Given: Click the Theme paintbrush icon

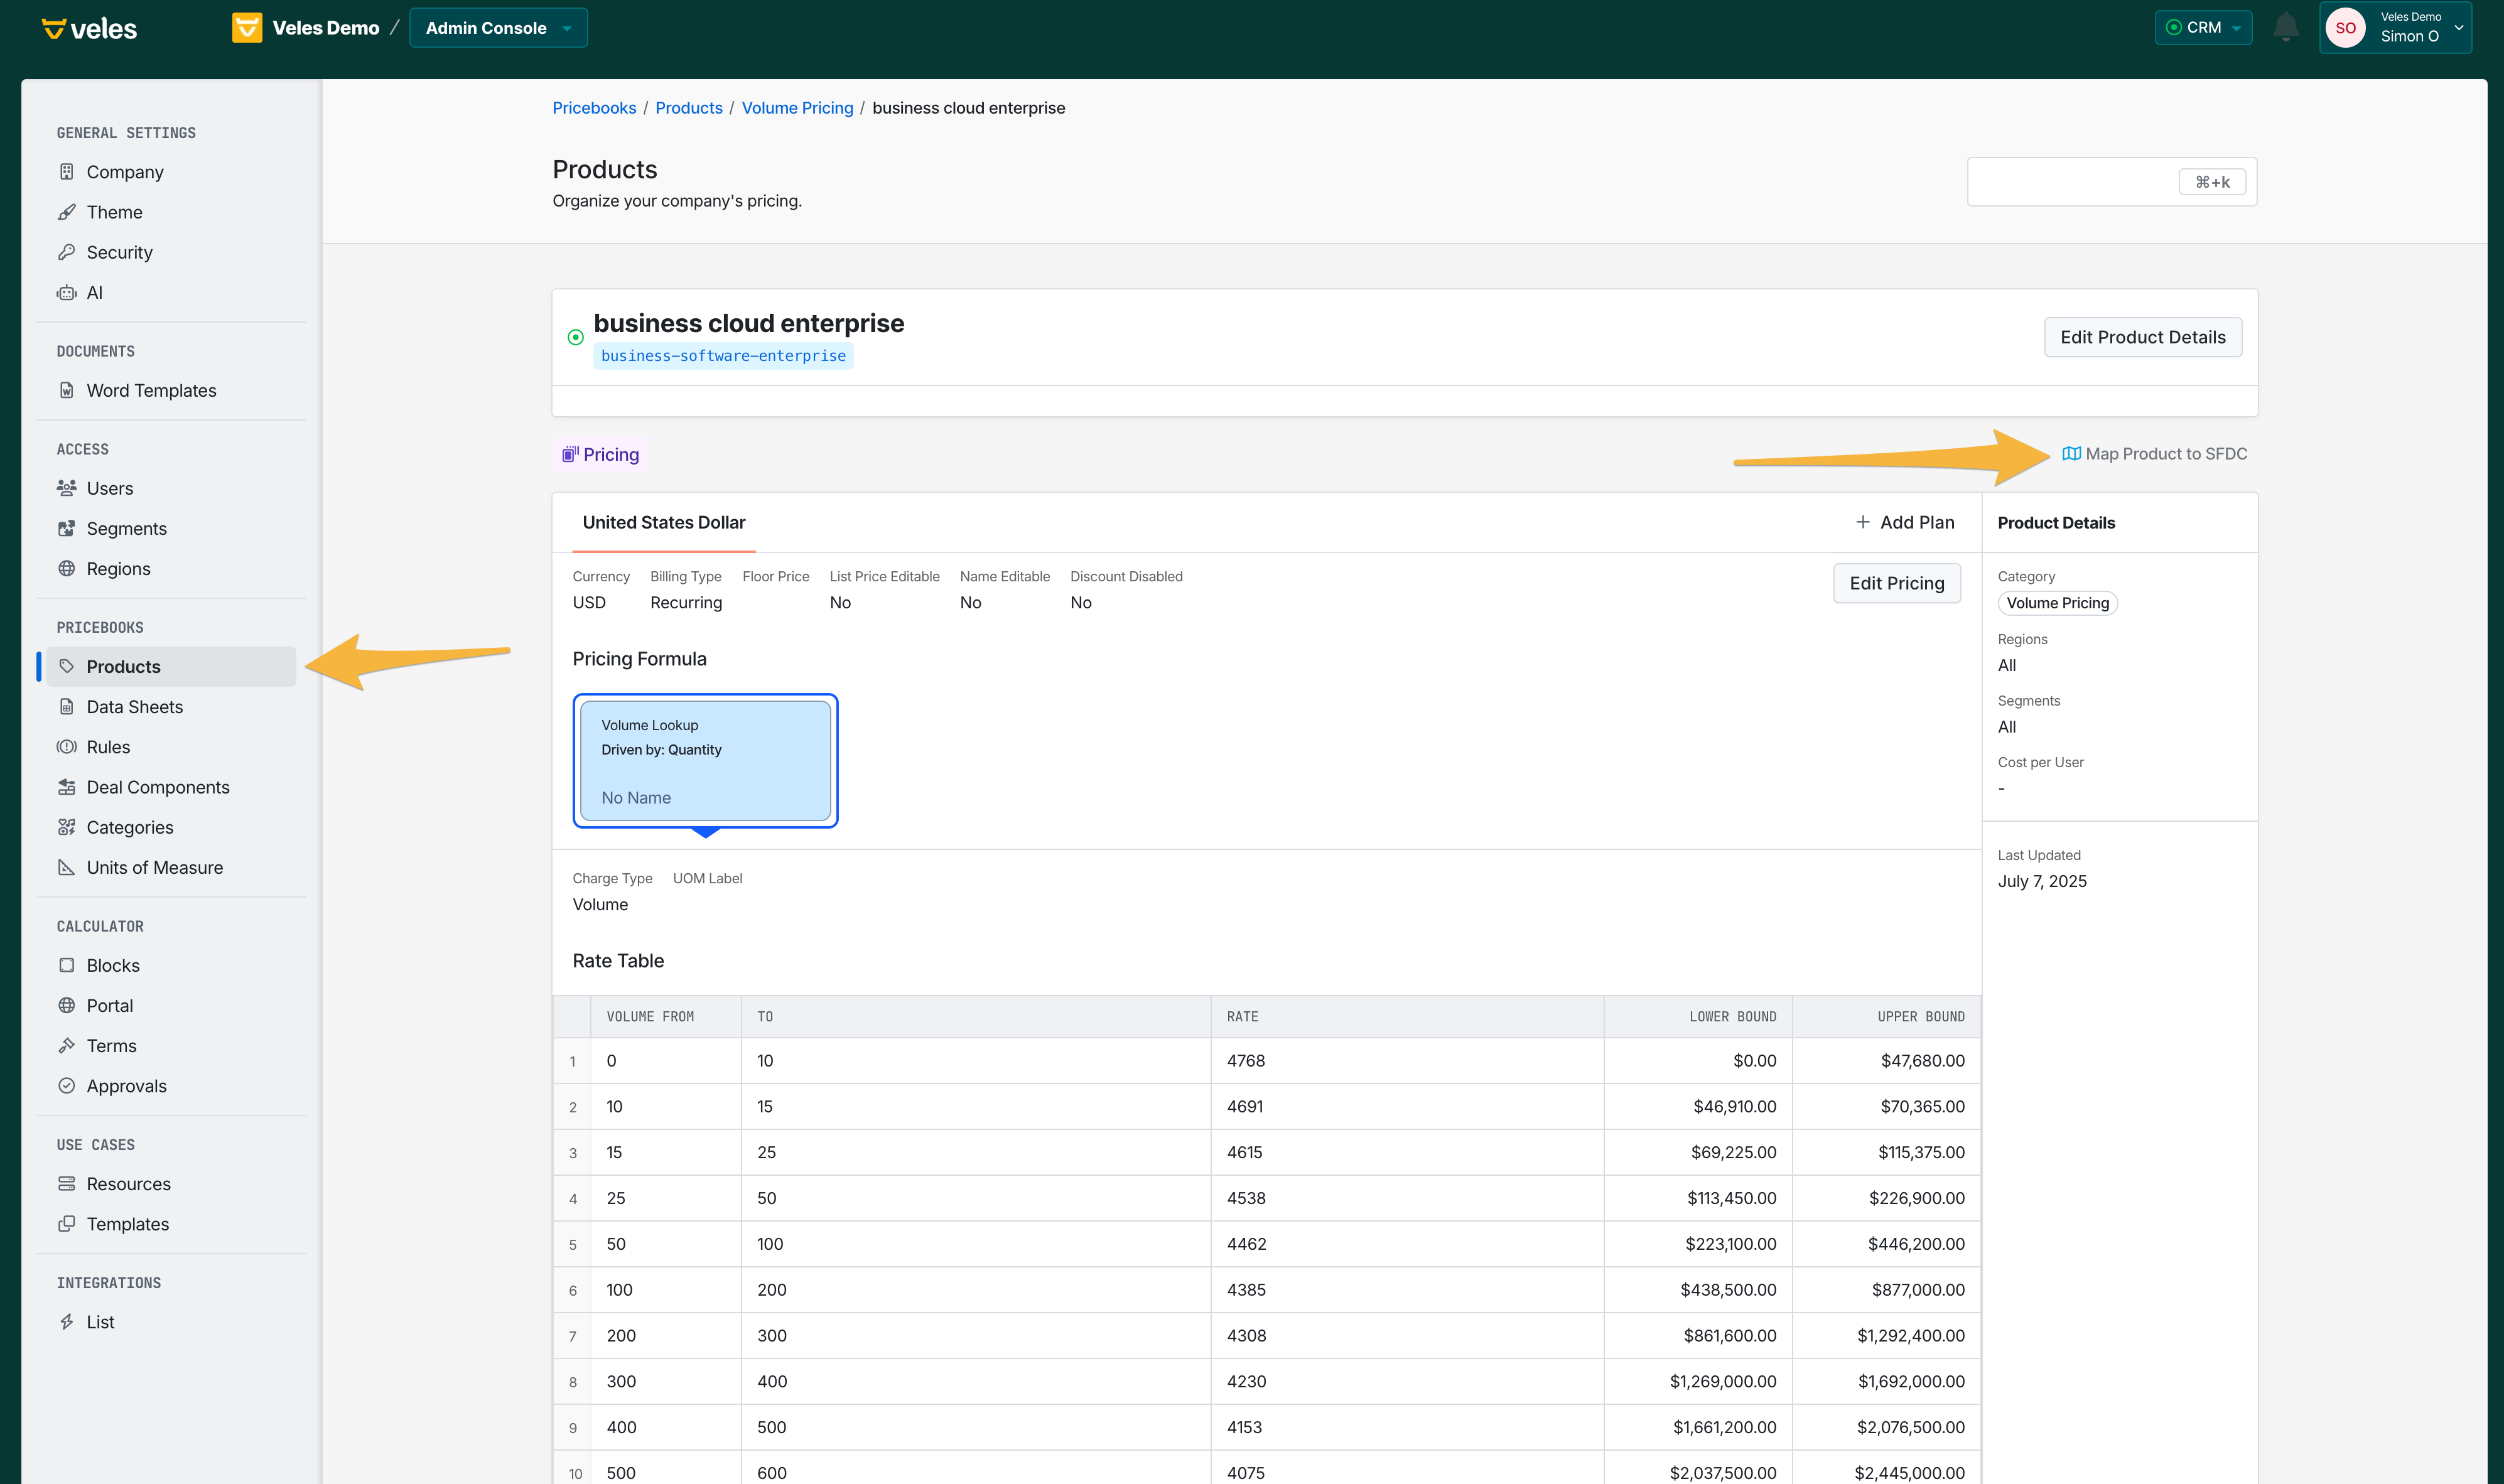Looking at the screenshot, I should (67, 212).
